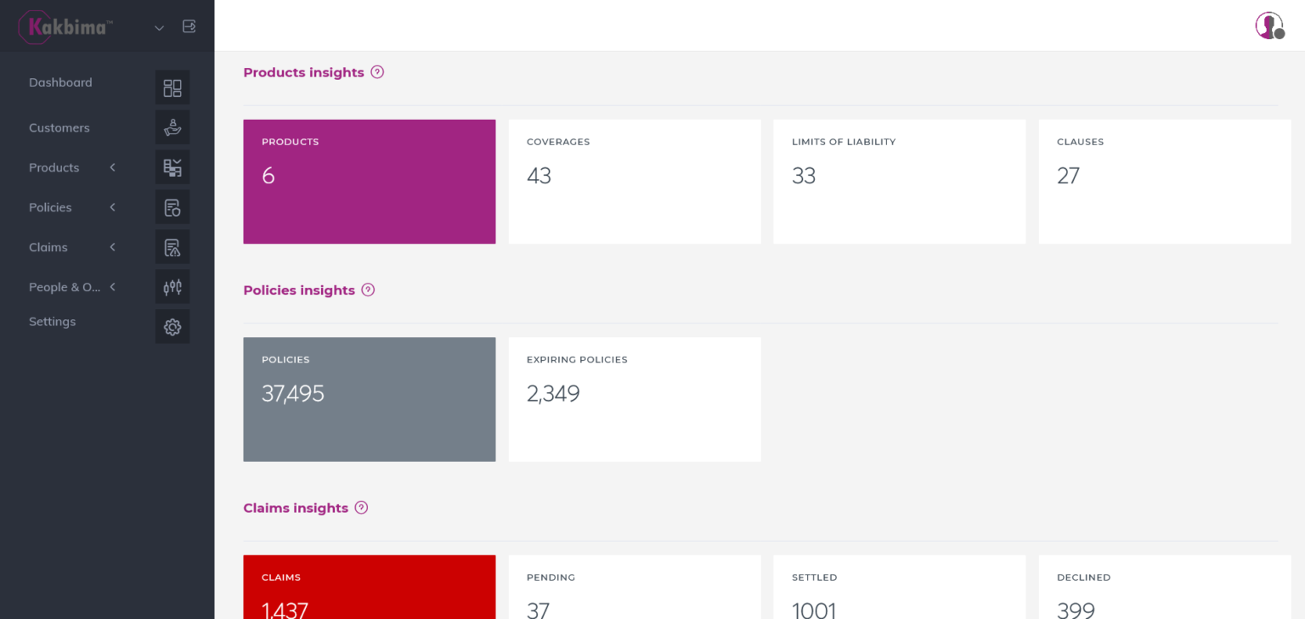Viewport: 1305px width, 619px height.
Task: Open the dropdown chevron beside the Kakbima logo
Action: click(x=159, y=28)
